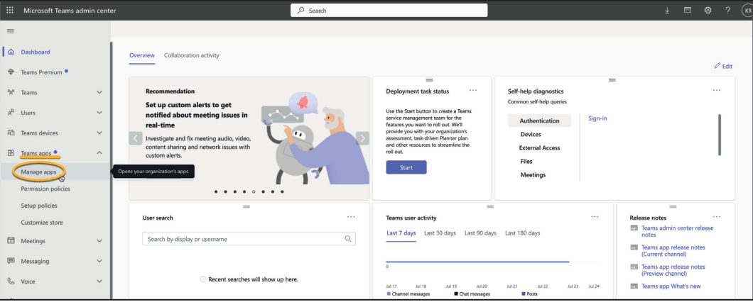Click the Self-help diagnostics scrollbar
Image resolution: width=753 pixels, height=302 pixels.
point(720,135)
